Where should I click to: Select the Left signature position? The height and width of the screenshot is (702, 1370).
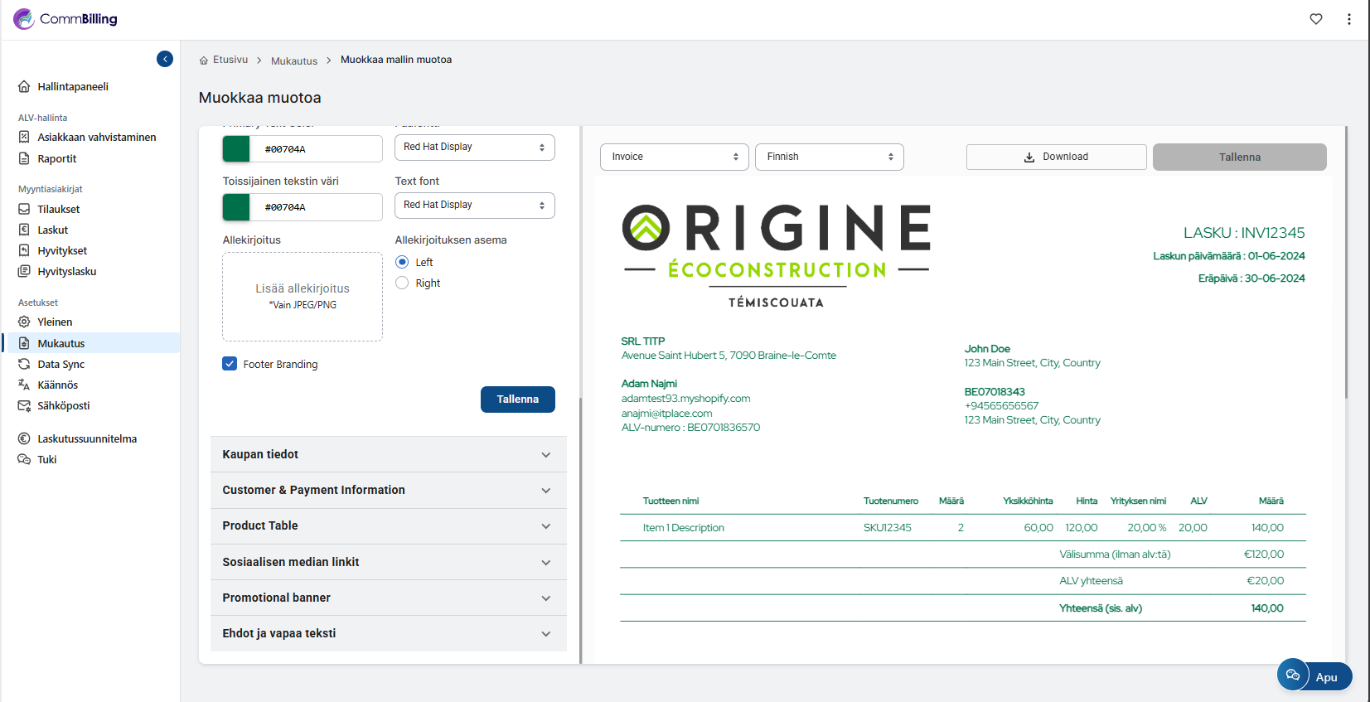pyautogui.click(x=402, y=262)
